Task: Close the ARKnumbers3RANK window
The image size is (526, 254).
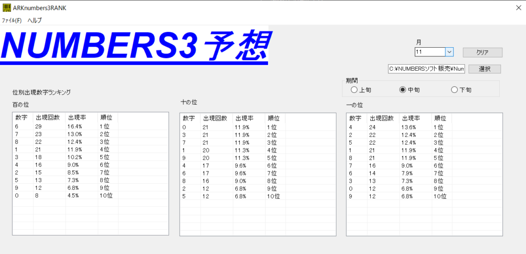Action: 517,8
